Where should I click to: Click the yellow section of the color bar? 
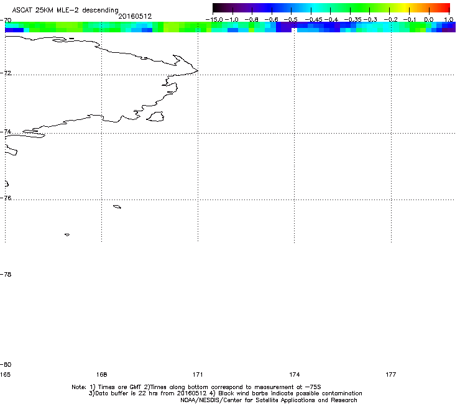[404, 7]
